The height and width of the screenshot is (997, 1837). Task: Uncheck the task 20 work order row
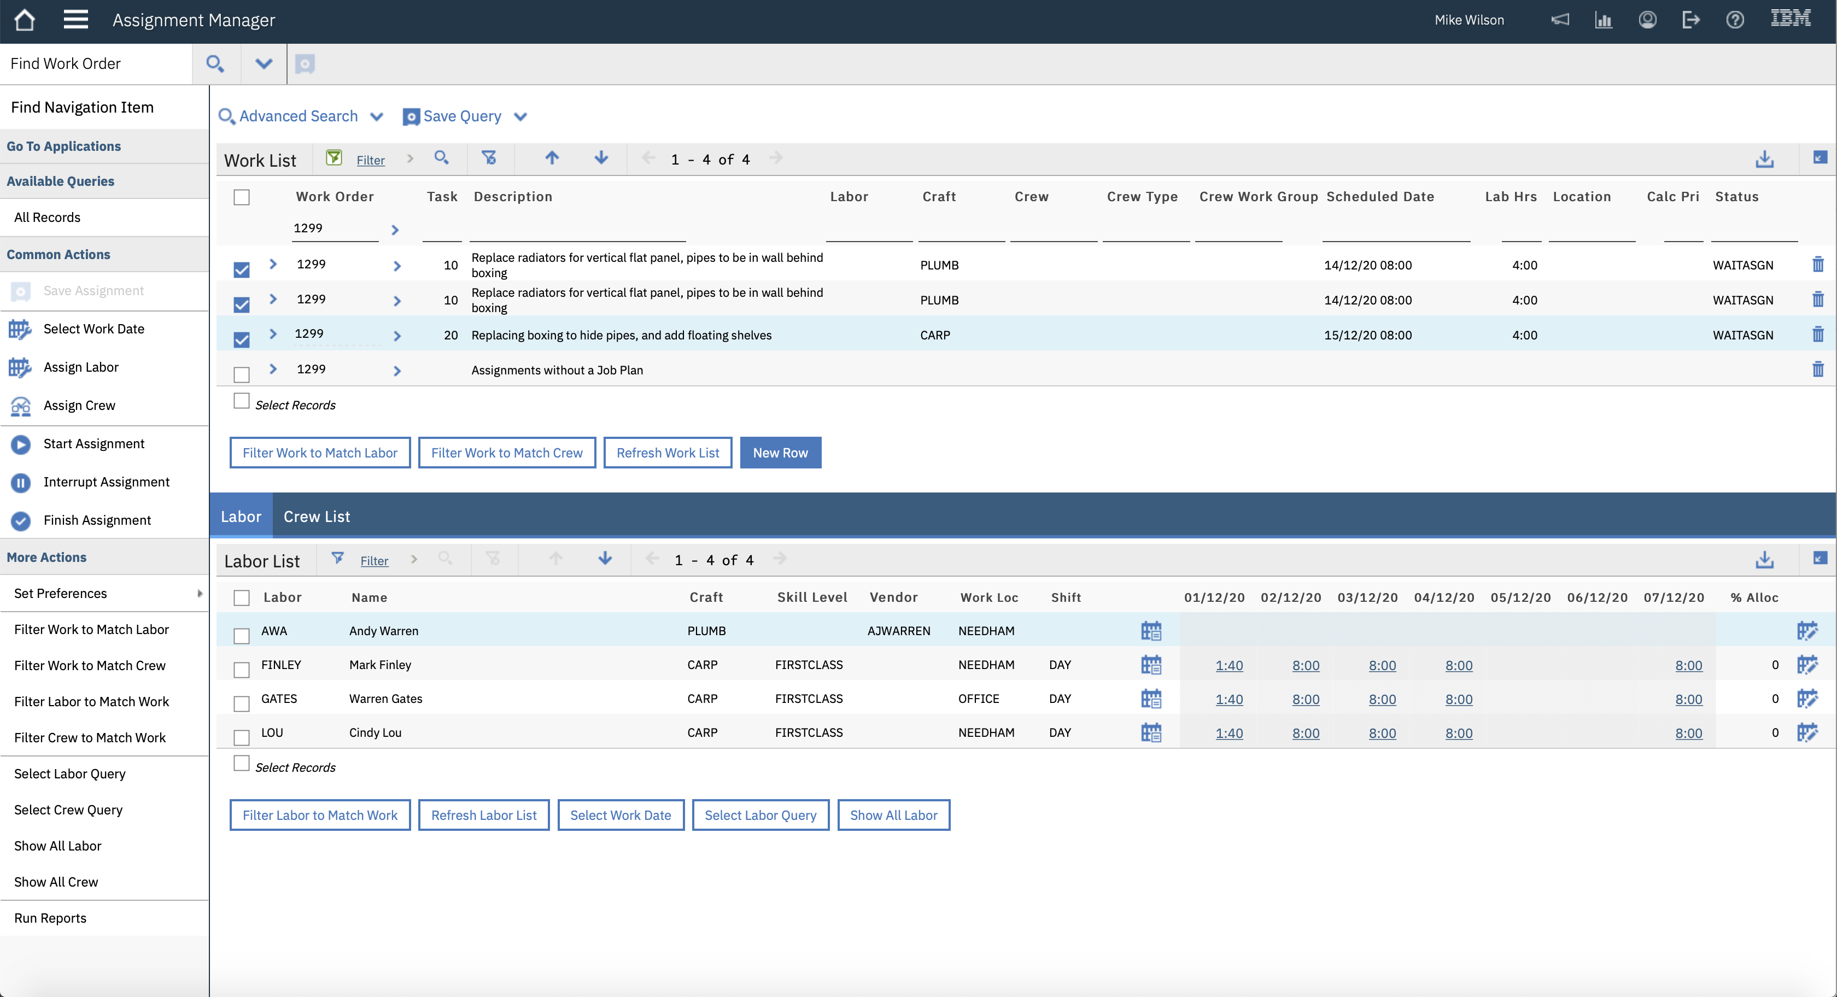[x=242, y=339]
